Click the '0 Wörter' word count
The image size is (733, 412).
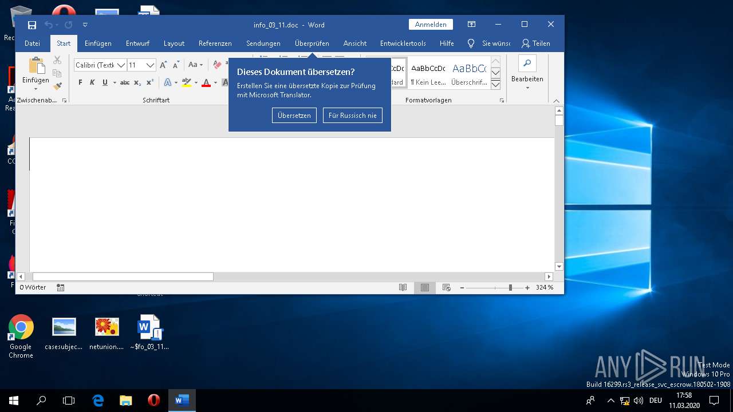(33, 287)
